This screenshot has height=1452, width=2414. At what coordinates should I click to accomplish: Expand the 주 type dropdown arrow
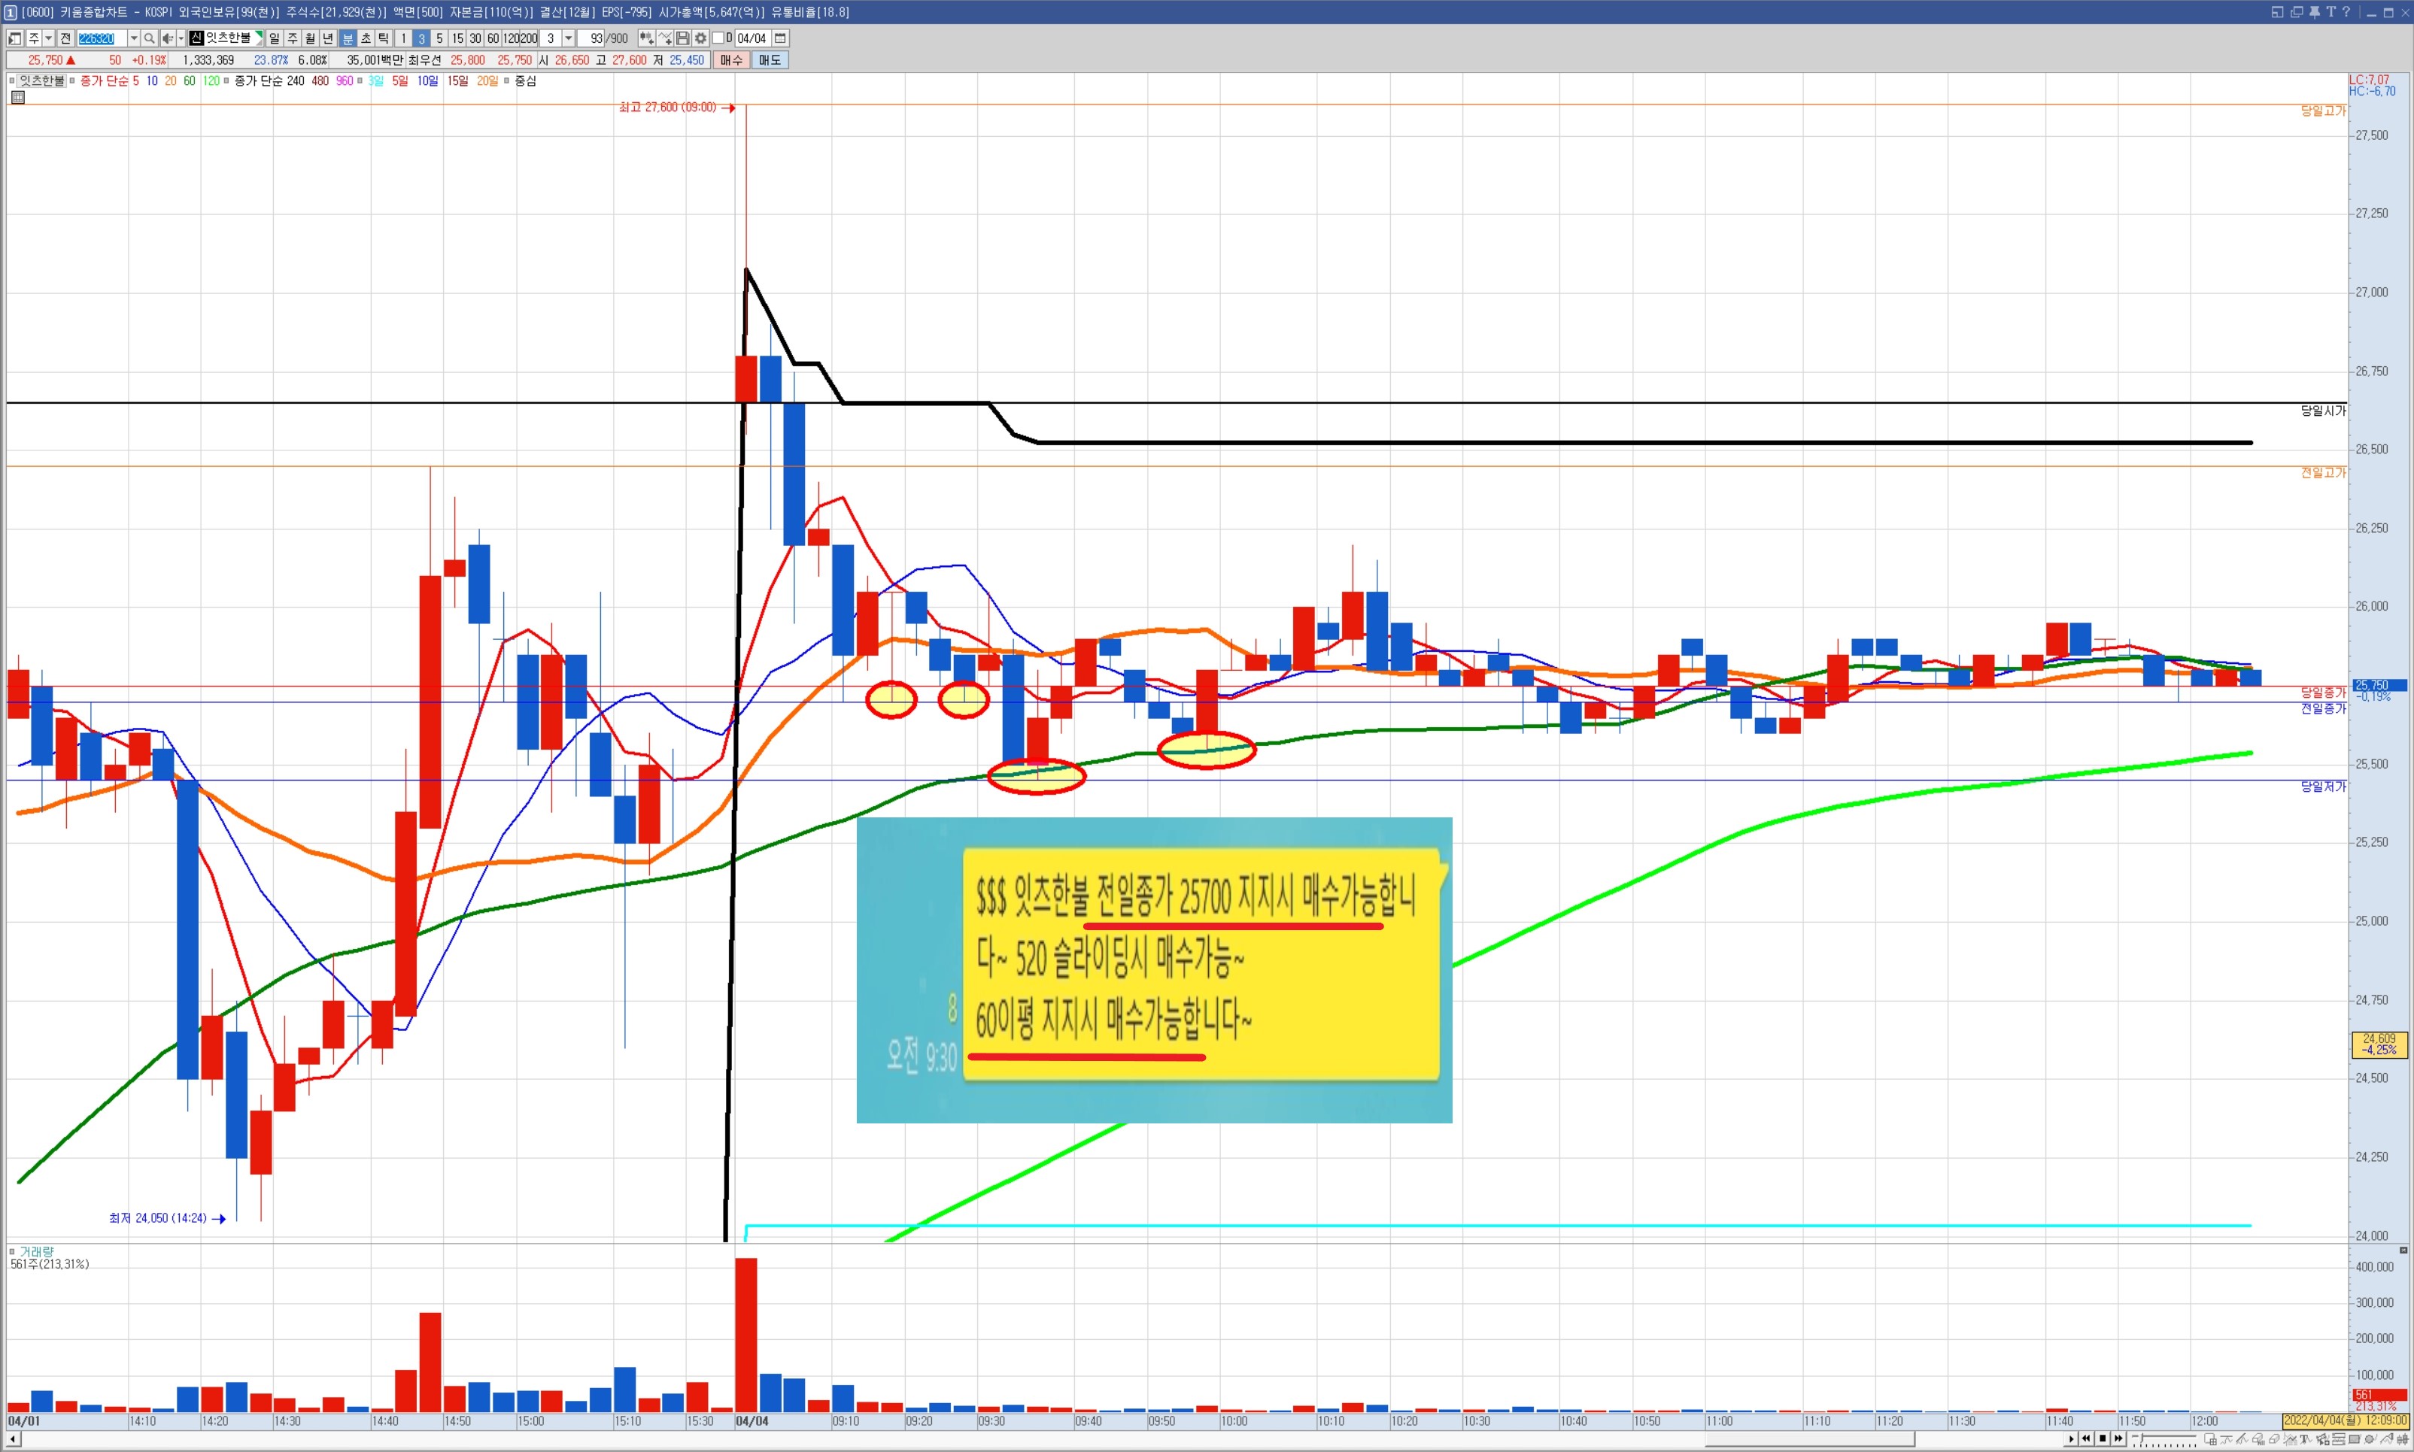[x=49, y=38]
